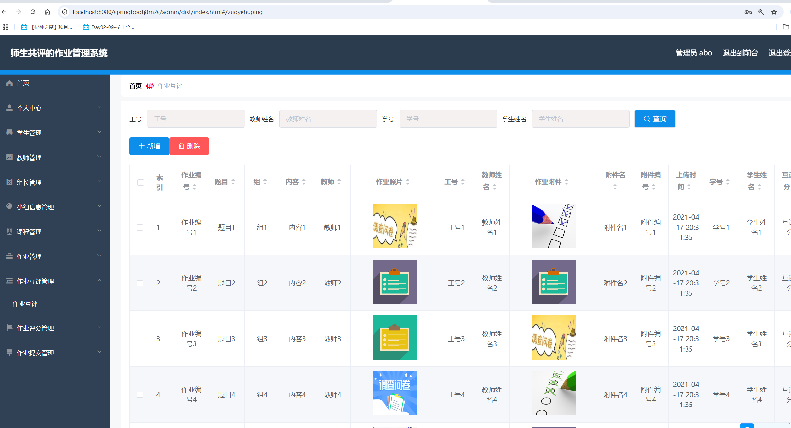This screenshot has height=428, width=791.
Task: Click the 教师姓名 search input field
Action: pyautogui.click(x=328, y=119)
